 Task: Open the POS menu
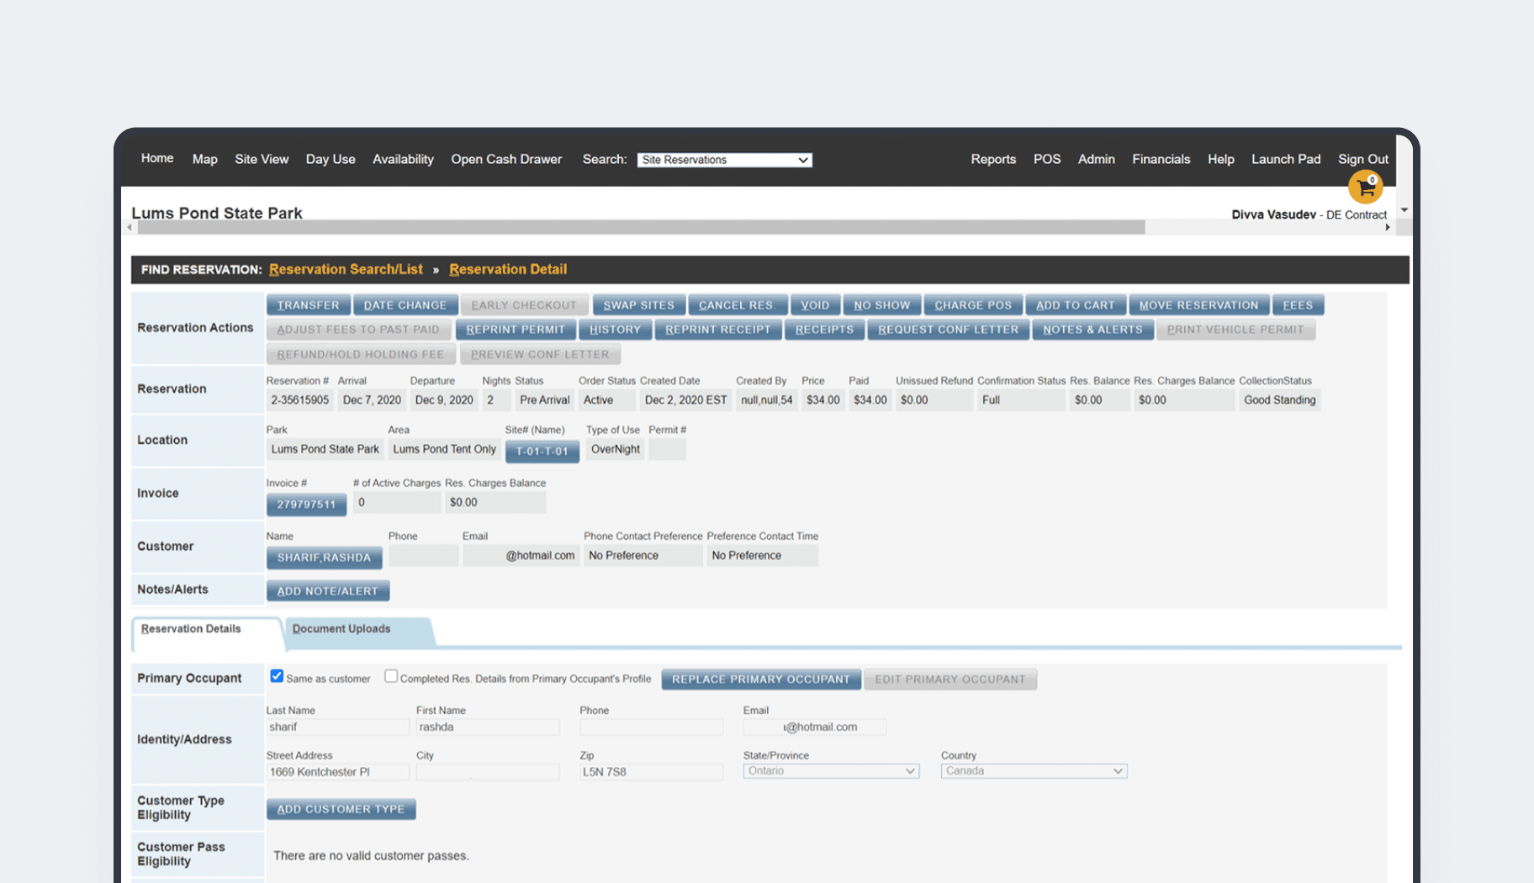(x=1047, y=159)
